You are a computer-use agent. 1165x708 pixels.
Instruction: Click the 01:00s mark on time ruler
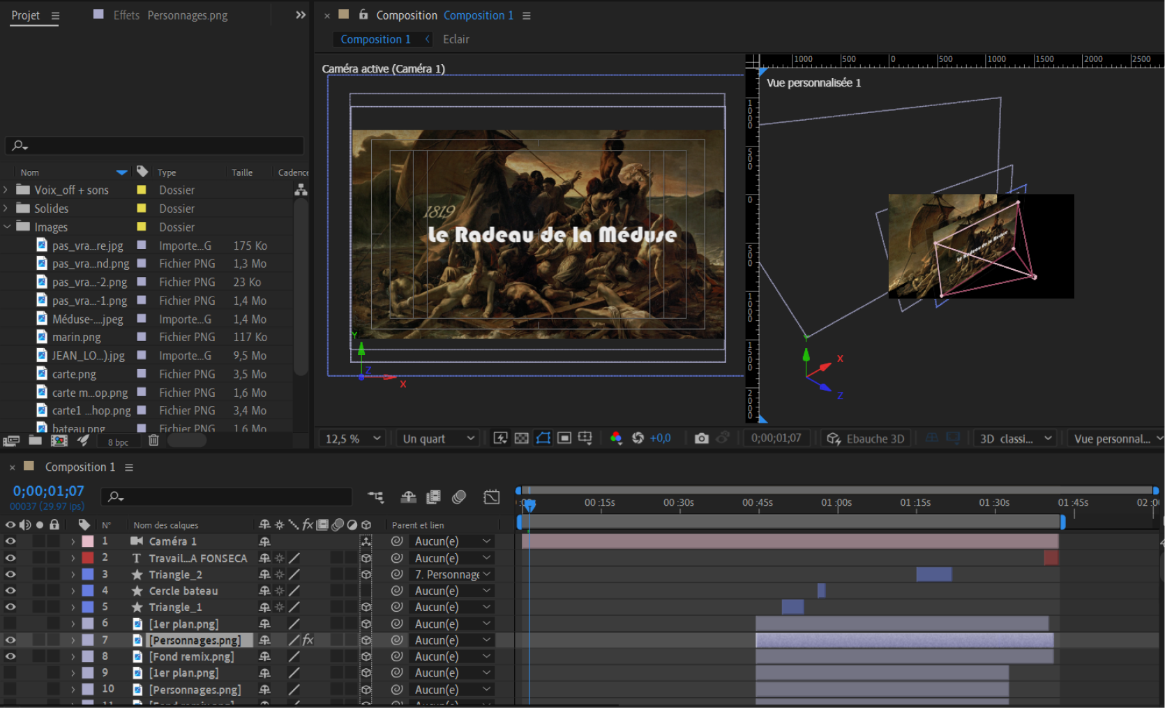pos(836,502)
